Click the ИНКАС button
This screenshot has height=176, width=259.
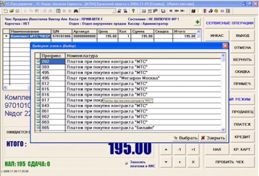217,36
